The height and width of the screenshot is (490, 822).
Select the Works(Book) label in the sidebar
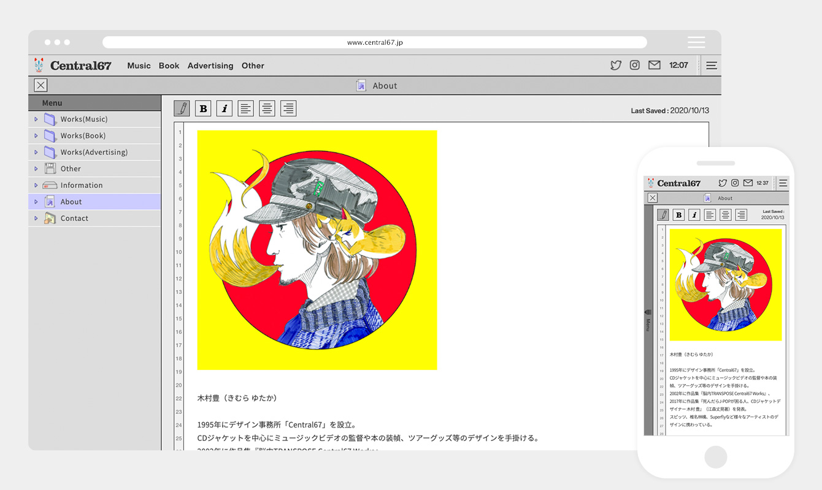coord(83,135)
